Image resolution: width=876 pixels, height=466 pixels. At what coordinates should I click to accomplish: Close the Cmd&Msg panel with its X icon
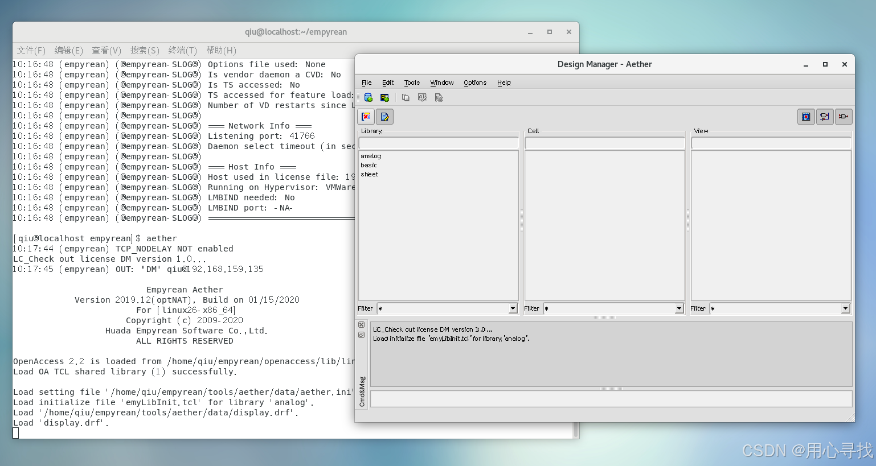(361, 325)
